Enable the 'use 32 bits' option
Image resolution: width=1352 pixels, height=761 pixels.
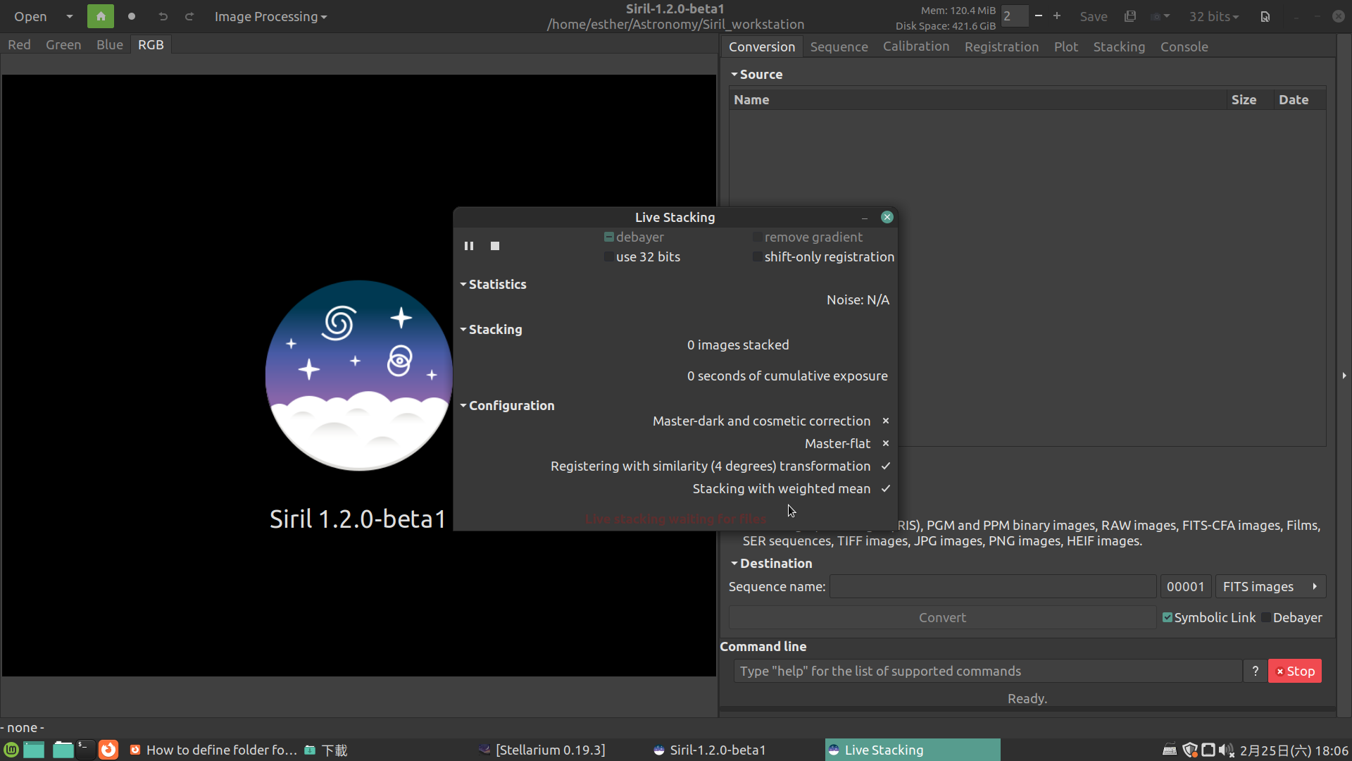click(608, 256)
